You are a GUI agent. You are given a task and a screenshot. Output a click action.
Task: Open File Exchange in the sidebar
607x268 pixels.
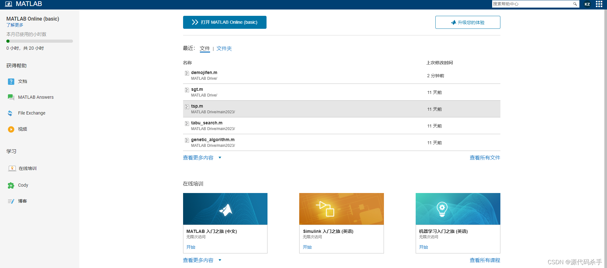pyautogui.click(x=32, y=113)
